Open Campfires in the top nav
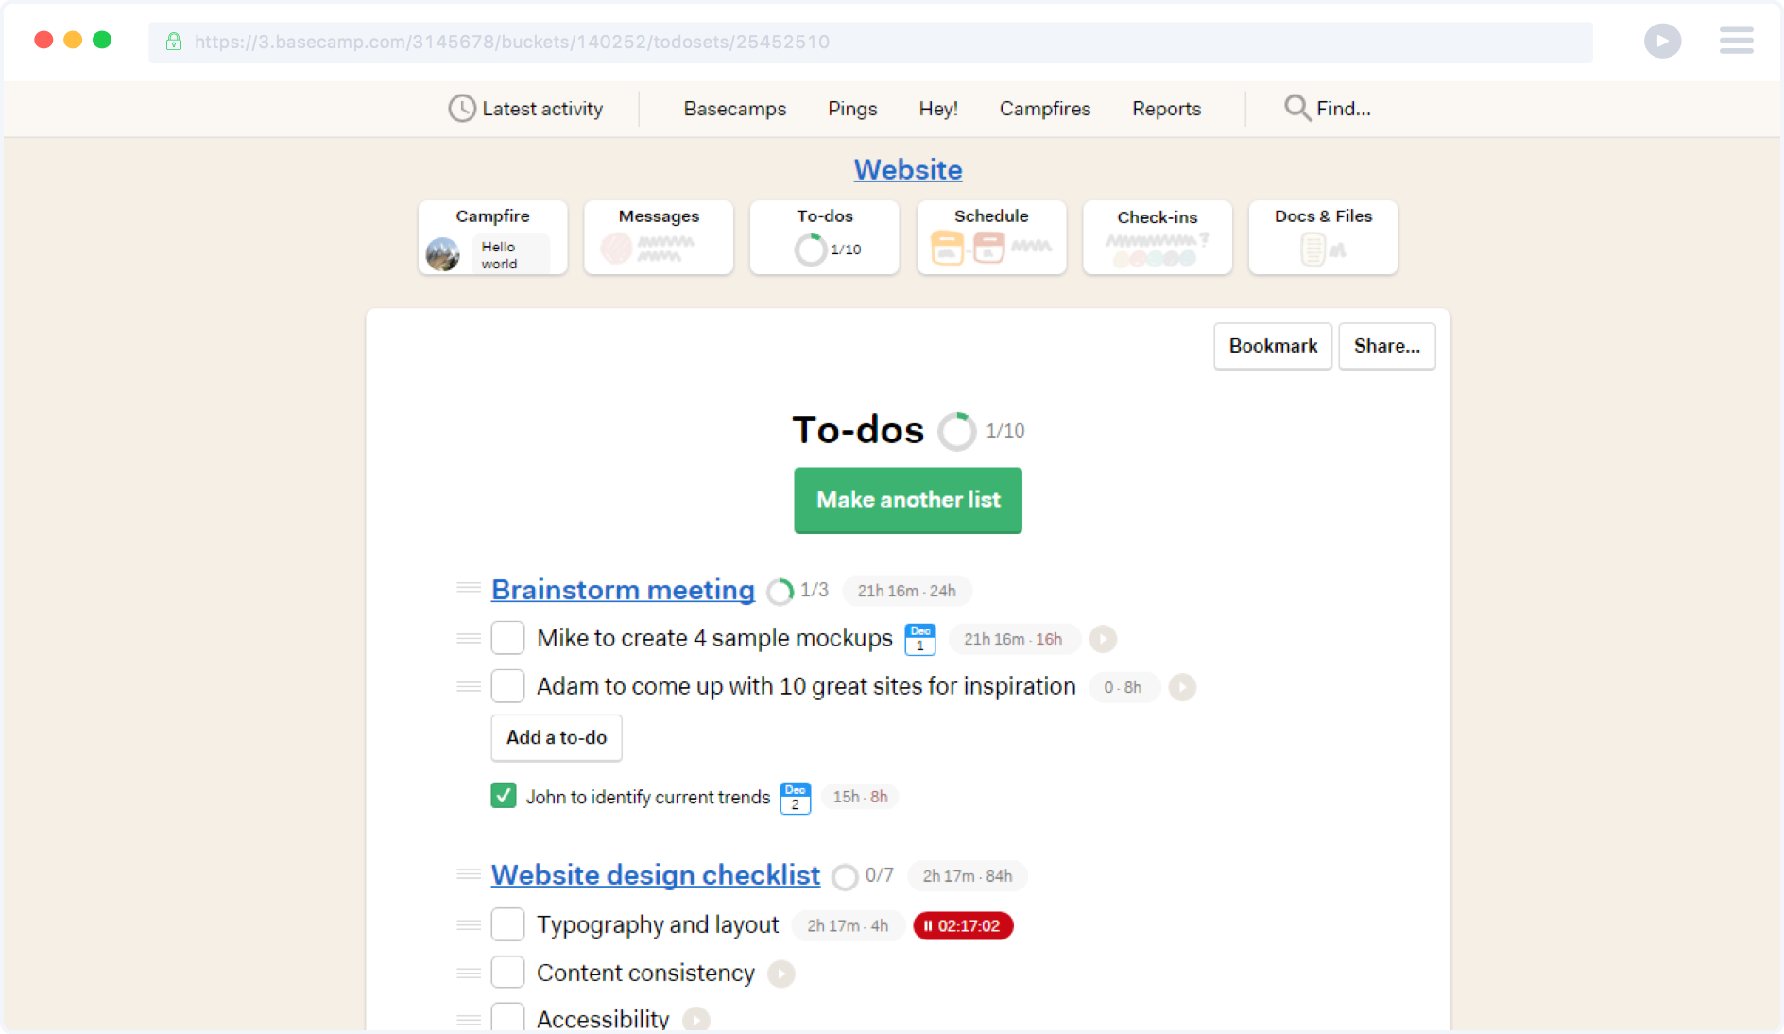 [x=1044, y=109]
